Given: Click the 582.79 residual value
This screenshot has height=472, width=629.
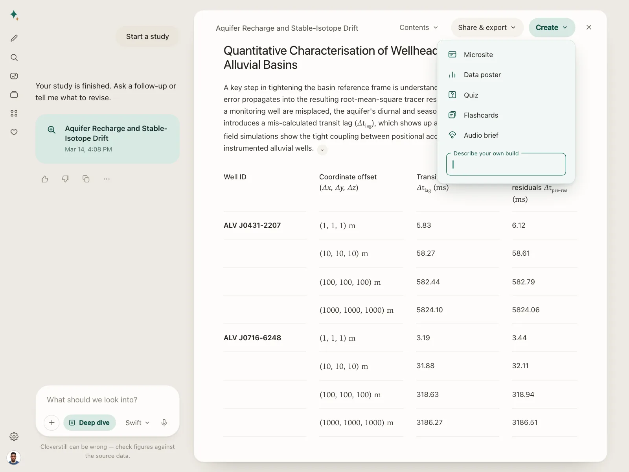Looking at the screenshot, I should coord(523,282).
